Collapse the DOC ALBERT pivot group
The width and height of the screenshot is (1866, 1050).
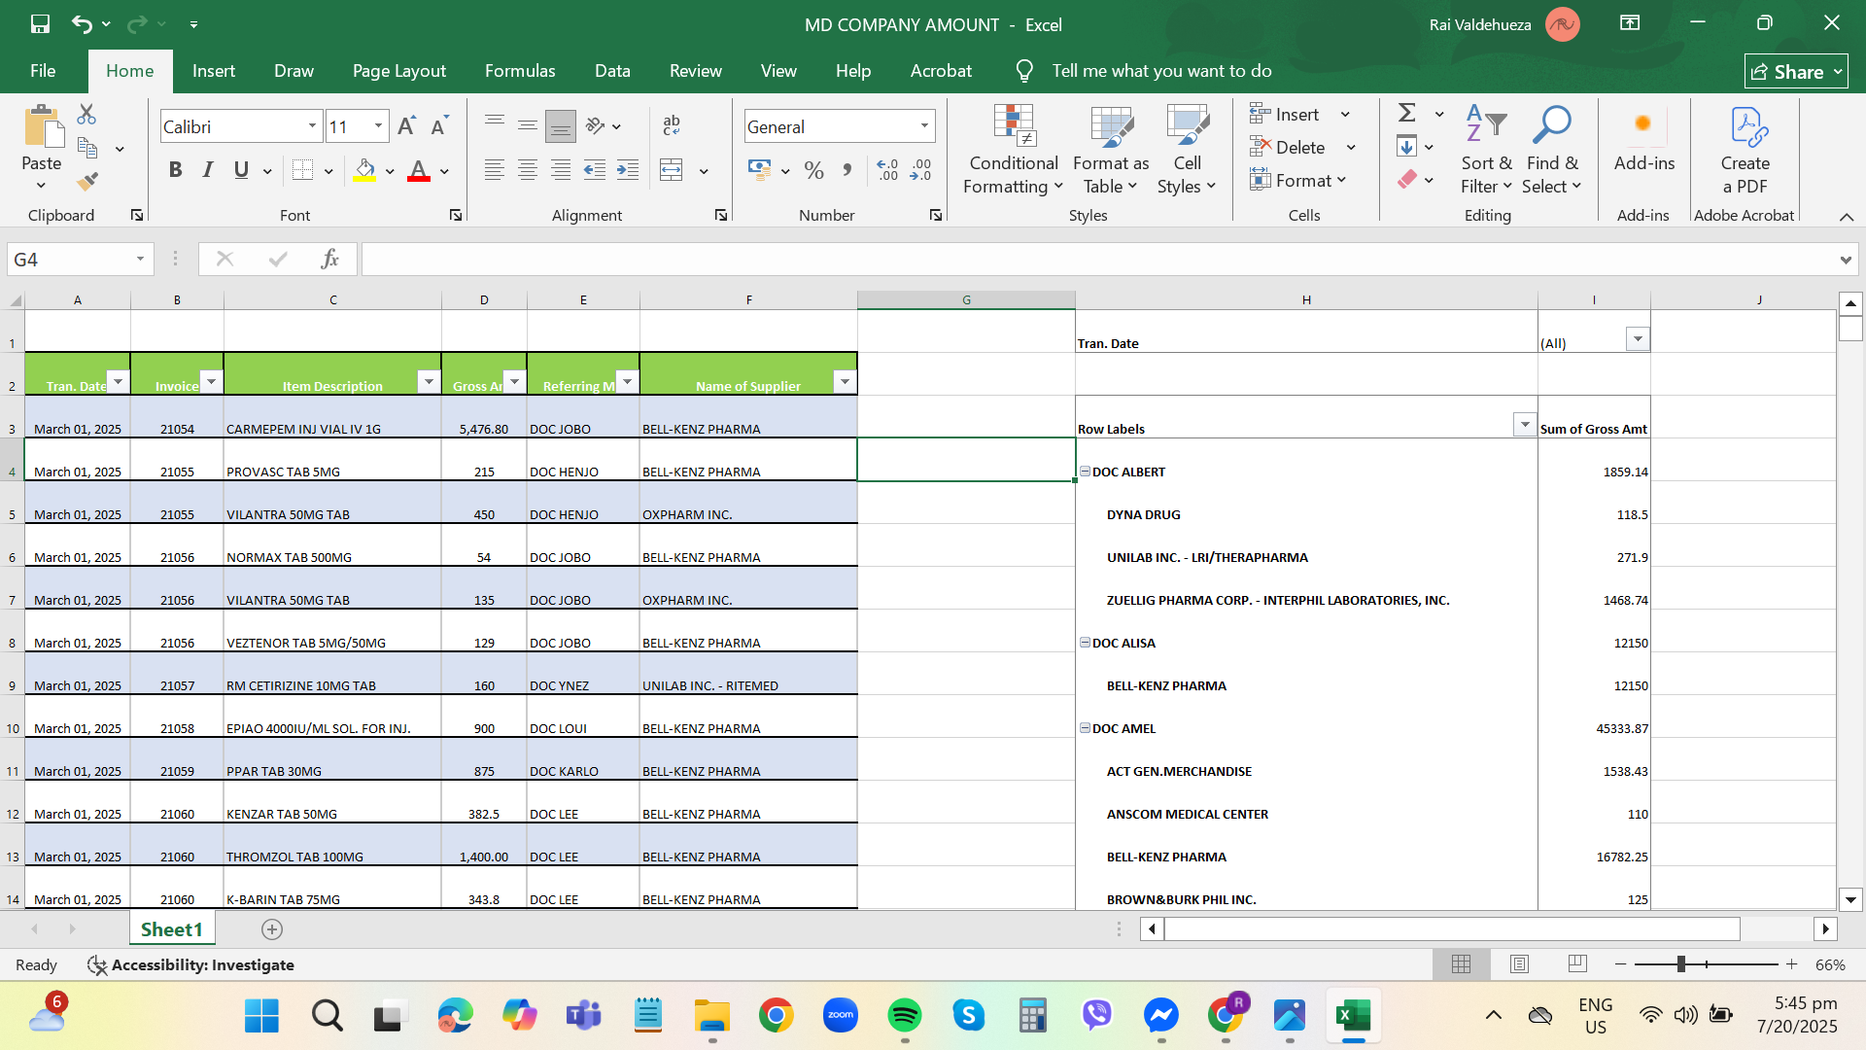point(1085,472)
